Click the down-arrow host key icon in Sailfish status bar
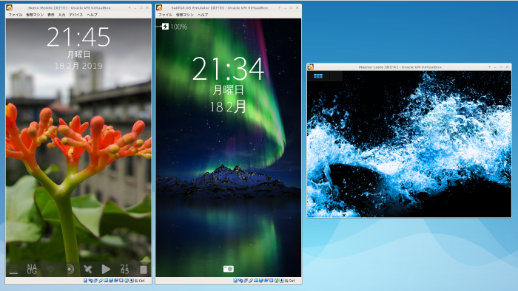Screen dimensions: 518x291 [x=281, y=281]
